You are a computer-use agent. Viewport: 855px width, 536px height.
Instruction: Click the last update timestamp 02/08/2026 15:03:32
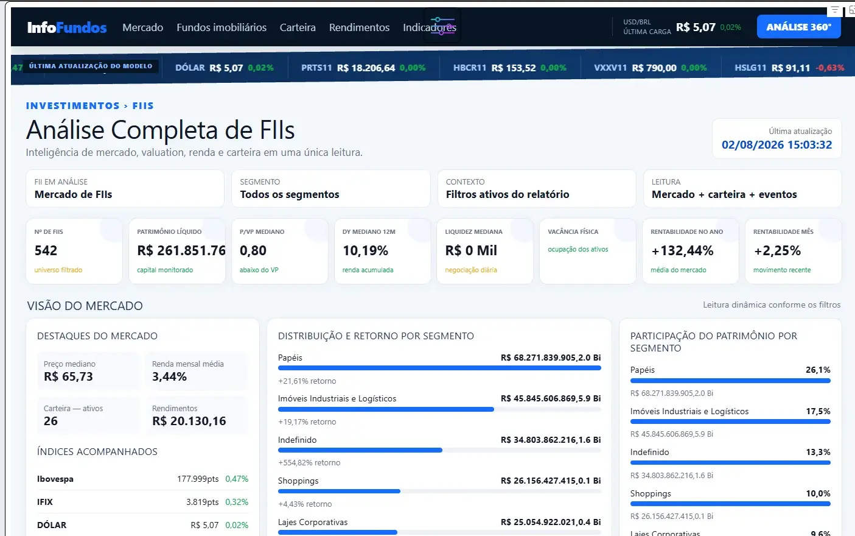point(776,145)
